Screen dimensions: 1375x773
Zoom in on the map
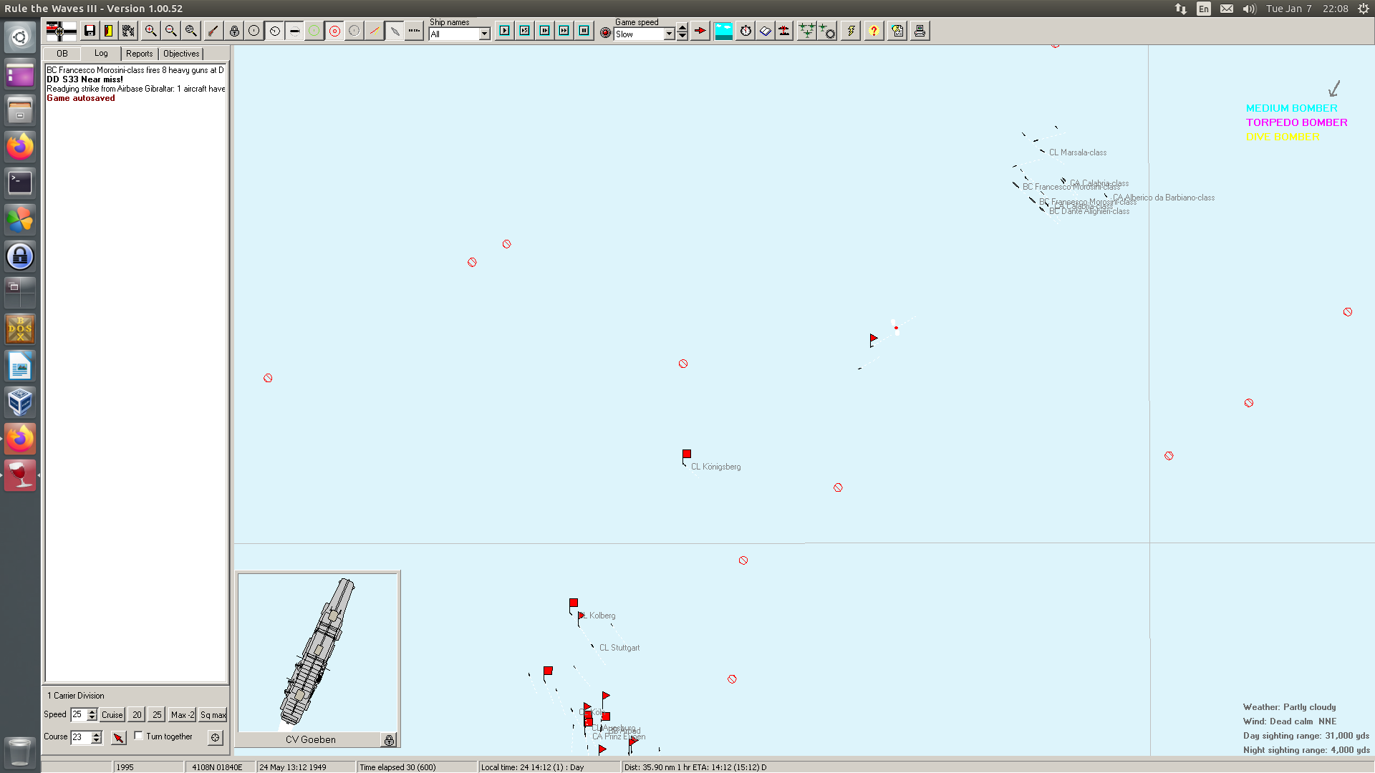click(150, 31)
